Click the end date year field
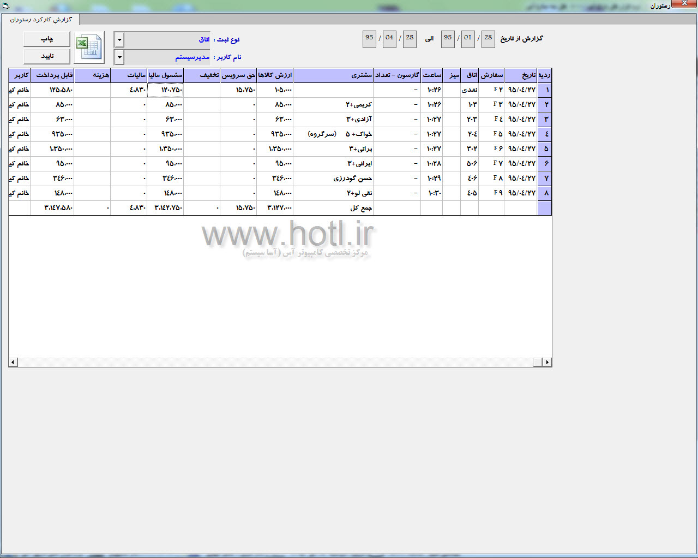The width and height of the screenshot is (698, 558). (369, 38)
